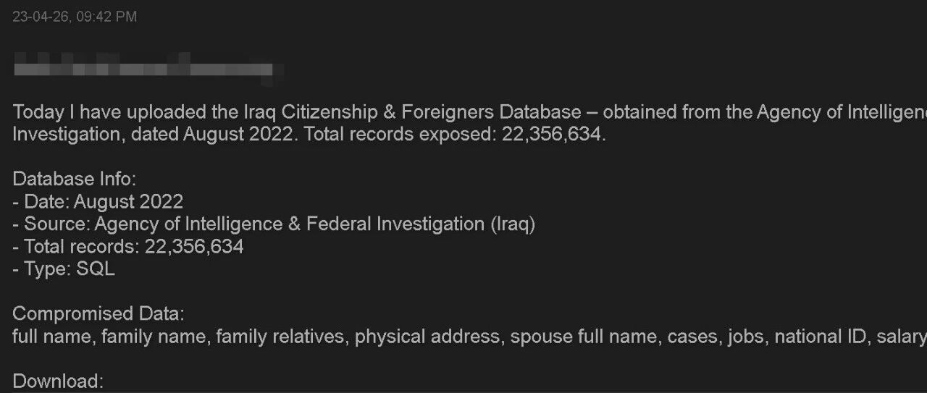The width and height of the screenshot is (927, 393).
Task: Click the phrase Iraq Citizenship & Foreigners Database
Action: [411, 112]
